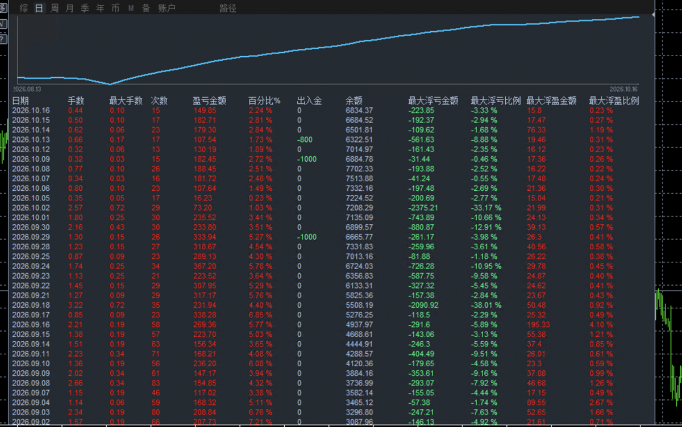Click the -800 withdrawal value
The image size is (682, 427).
coord(305,140)
